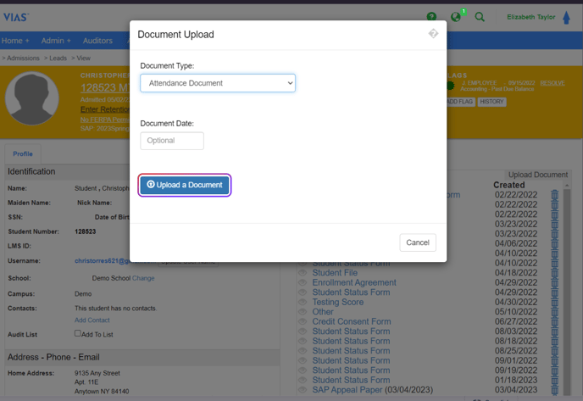Toggle eye icon for 01/18/2023 Student Status Form
This screenshot has height=401, width=583.
[x=303, y=380]
